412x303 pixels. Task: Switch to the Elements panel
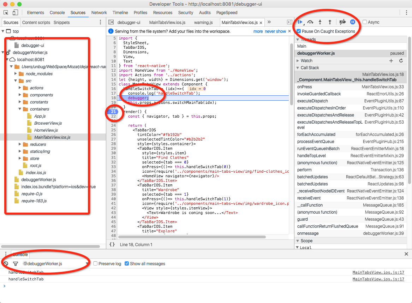tap(35, 12)
